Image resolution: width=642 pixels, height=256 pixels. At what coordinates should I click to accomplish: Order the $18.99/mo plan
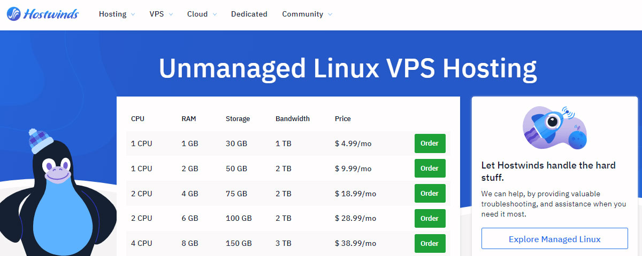(430, 194)
